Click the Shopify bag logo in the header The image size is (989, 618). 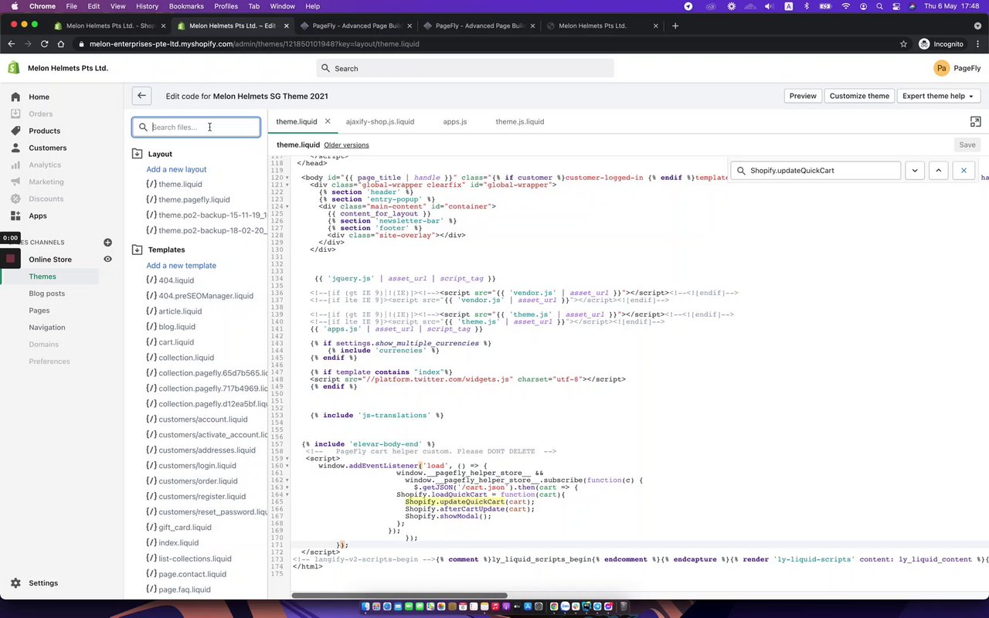(14, 68)
